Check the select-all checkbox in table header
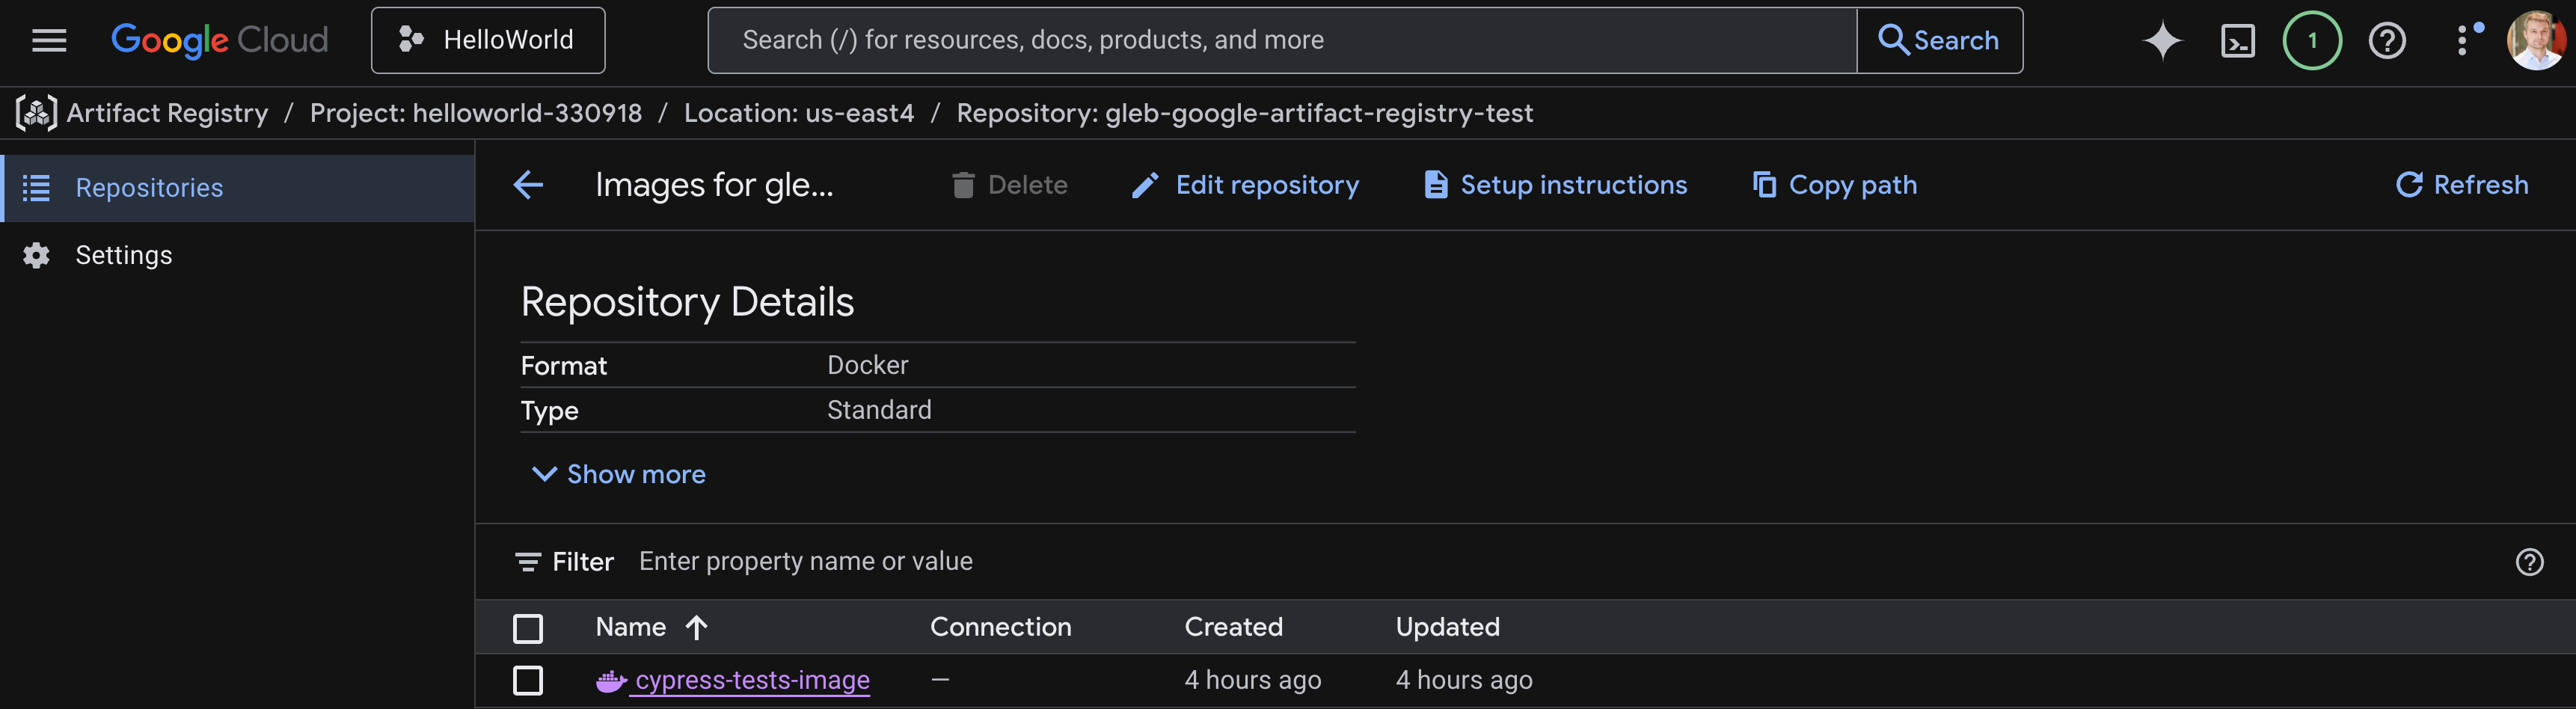 [528, 627]
